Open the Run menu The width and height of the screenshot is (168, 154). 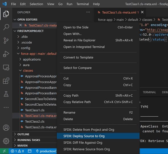[69, 4]
